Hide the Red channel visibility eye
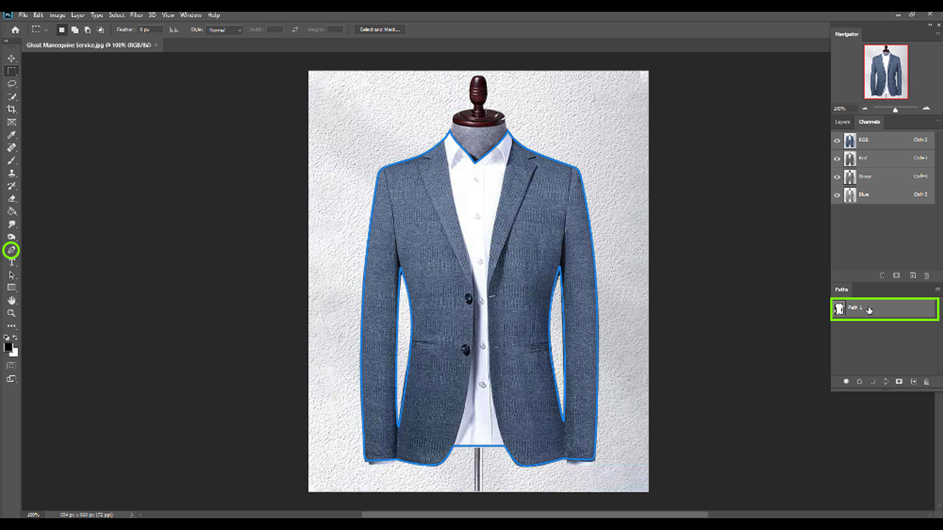This screenshot has height=530, width=943. tap(837, 158)
